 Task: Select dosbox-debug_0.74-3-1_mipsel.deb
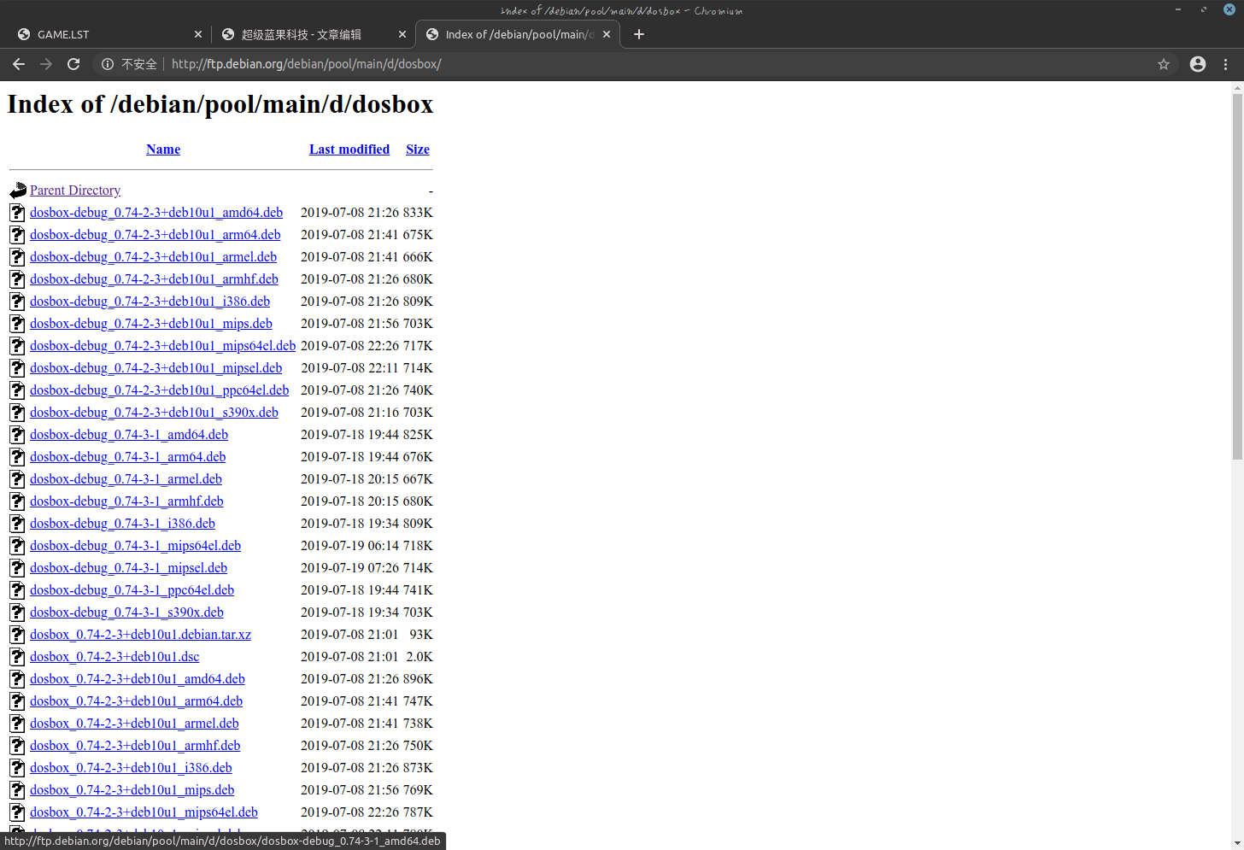128,568
